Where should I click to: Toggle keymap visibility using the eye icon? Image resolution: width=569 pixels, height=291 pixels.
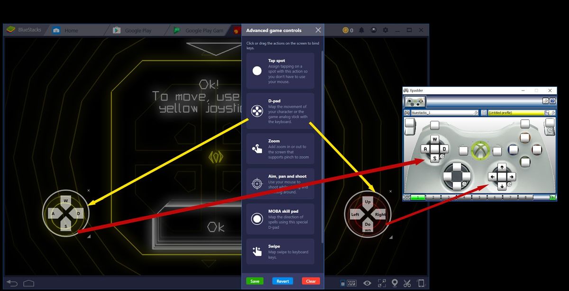(x=367, y=283)
